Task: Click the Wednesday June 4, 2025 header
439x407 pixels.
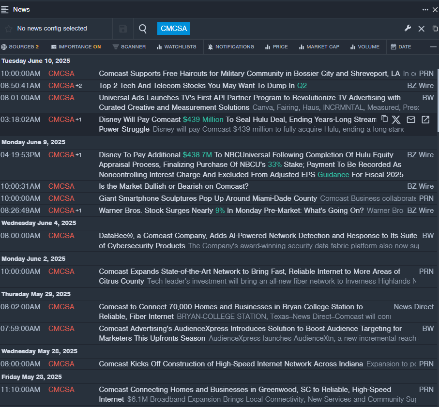Action: (39, 223)
